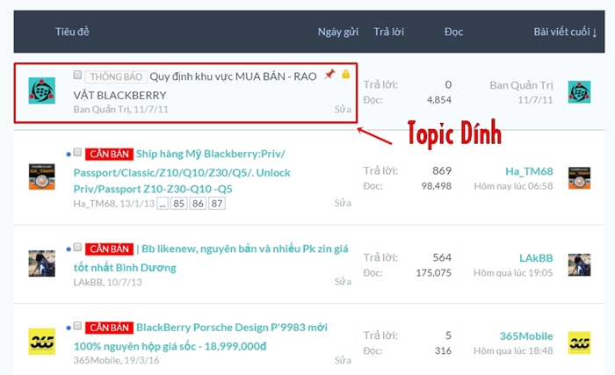This screenshot has height=375, width=615.
Task: Open last poster Ha_TM68 profile link
Action: point(529,171)
